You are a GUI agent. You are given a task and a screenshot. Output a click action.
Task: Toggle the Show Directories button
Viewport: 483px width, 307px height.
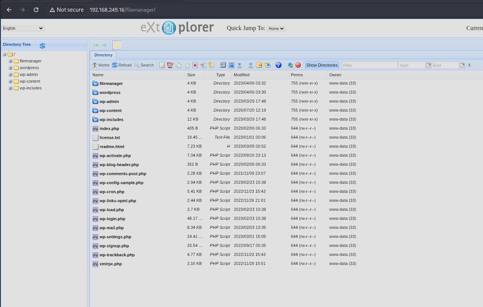(322, 65)
